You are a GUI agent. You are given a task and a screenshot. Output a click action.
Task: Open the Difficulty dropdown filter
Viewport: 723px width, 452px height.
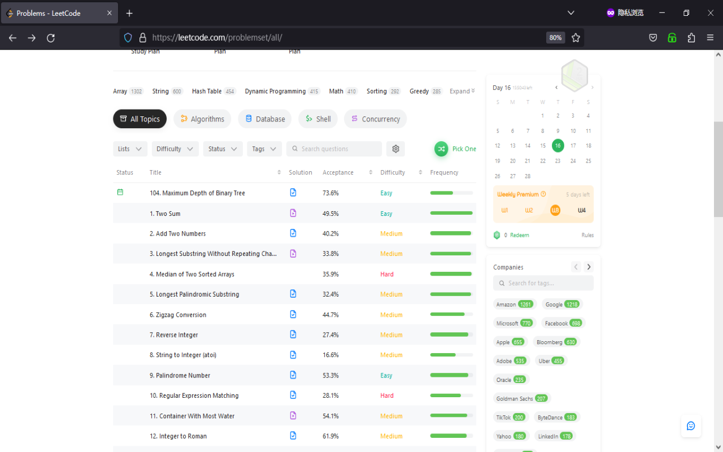coord(175,149)
